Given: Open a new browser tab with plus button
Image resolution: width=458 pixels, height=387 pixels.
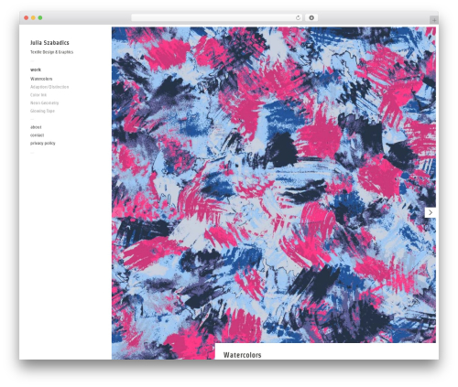Looking at the screenshot, I should click(434, 20).
